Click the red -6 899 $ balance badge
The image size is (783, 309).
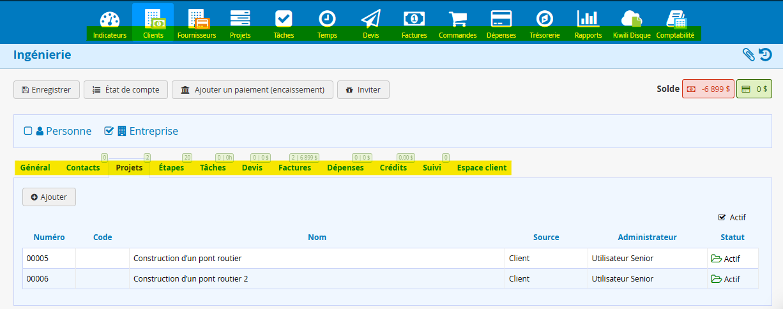pos(708,89)
